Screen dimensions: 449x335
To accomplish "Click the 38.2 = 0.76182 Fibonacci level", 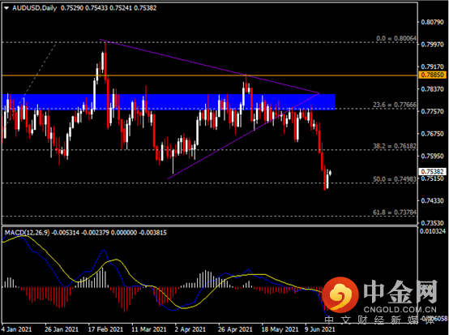I will coord(395,146).
